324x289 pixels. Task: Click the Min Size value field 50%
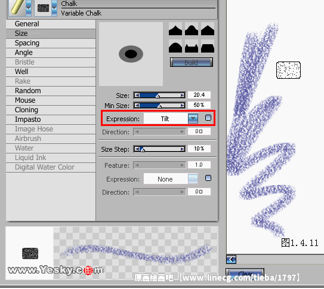(x=199, y=105)
